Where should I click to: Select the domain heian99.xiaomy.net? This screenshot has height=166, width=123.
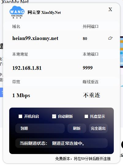click(35, 38)
